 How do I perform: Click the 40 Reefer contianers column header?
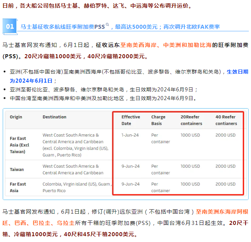pos(226,120)
